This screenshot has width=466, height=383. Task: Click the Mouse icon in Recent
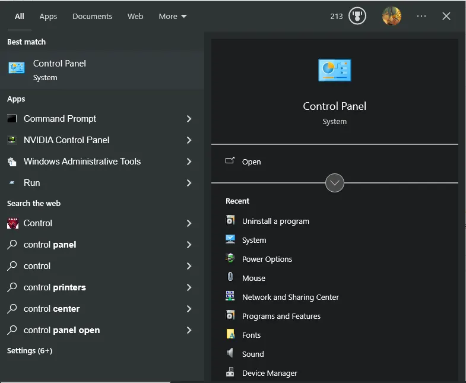tap(230, 277)
